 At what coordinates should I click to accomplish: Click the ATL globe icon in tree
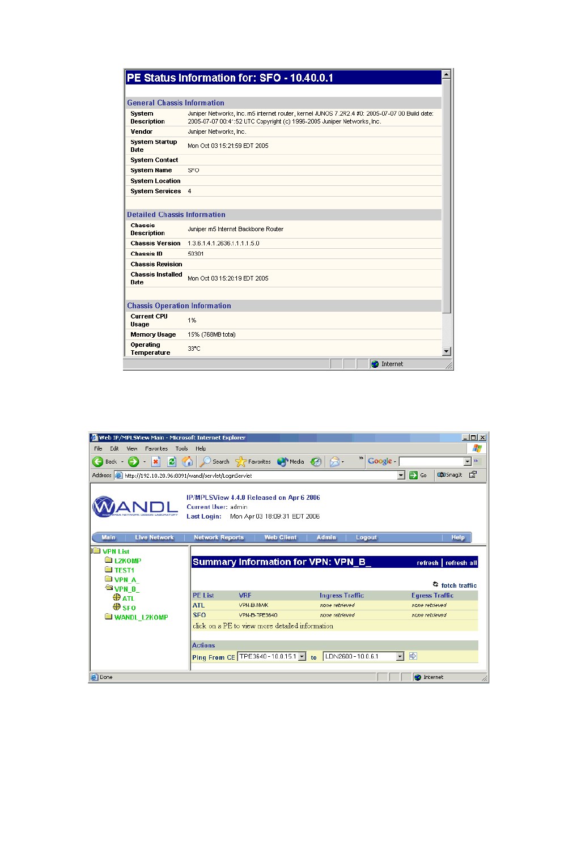(117, 597)
